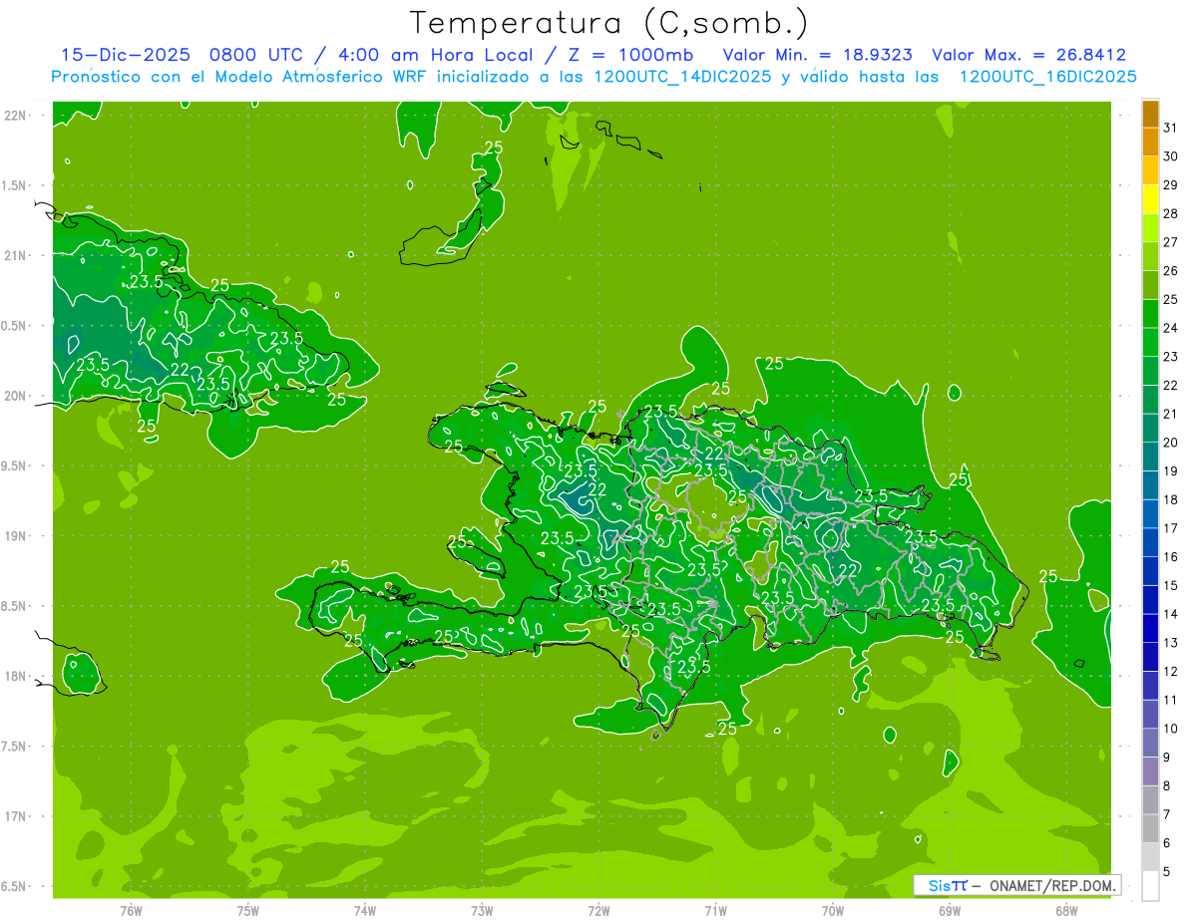Click the blue swatch between 16 and 17
Image resolution: width=1197 pixels, height=924 pixels.
(x=1150, y=543)
